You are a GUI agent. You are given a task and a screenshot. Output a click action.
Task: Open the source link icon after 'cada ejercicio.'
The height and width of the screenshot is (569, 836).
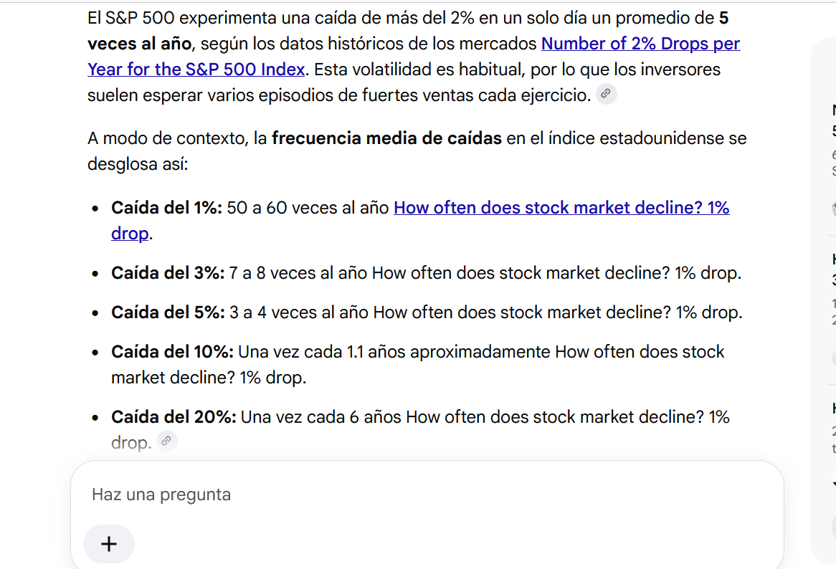606,94
